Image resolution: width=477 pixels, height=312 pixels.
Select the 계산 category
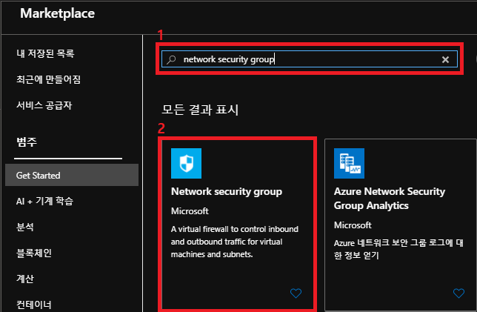(25, 279)
